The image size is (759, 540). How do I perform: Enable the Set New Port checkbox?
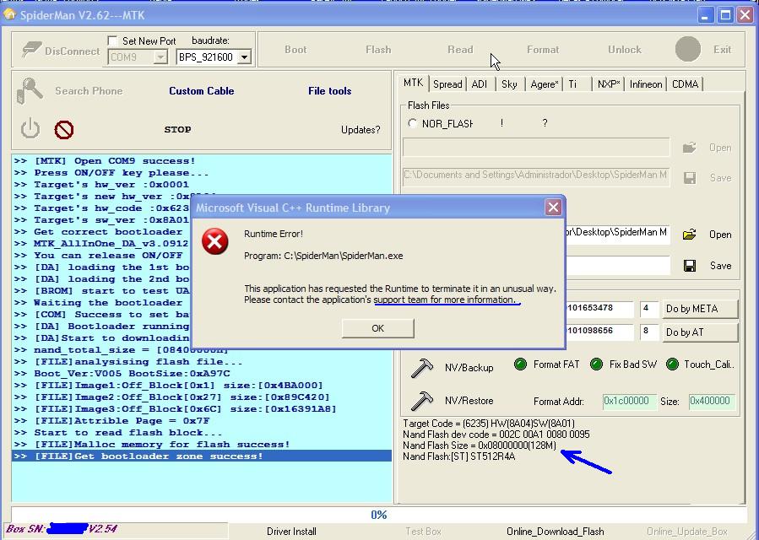click(x=113, y=40)
